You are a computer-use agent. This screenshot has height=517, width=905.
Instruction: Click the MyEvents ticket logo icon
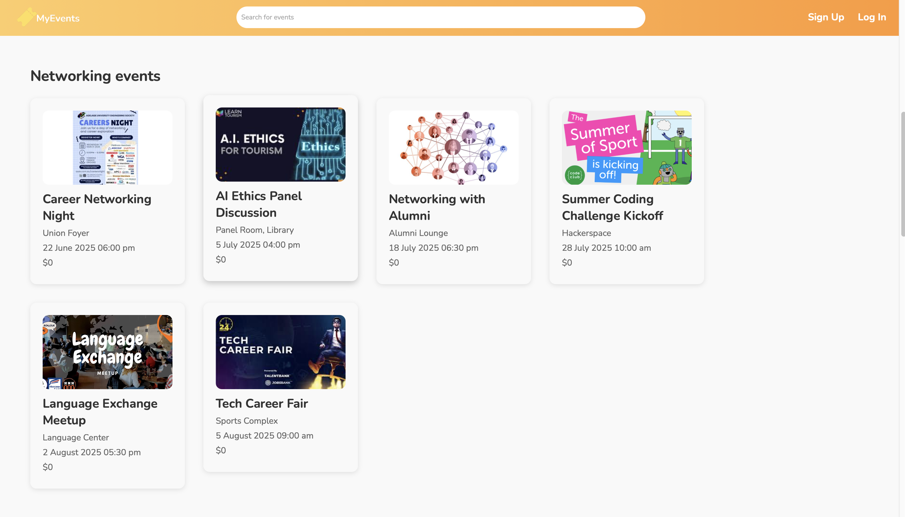tap(26, 17)
